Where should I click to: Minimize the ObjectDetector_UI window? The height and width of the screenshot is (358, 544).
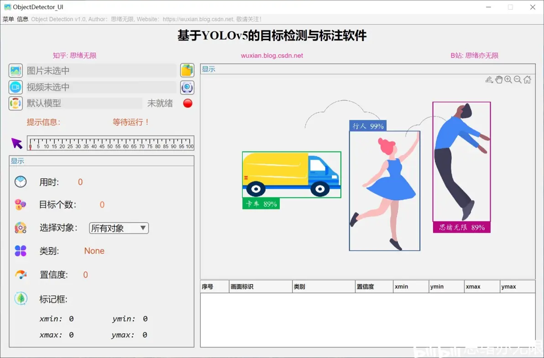[488, 7]
